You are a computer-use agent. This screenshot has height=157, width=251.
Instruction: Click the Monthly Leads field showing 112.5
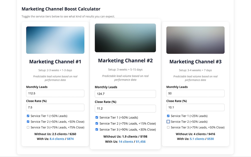tap(55, 93)
